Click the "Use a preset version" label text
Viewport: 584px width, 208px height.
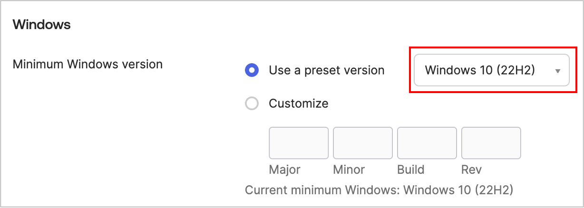tap(327, 70)
